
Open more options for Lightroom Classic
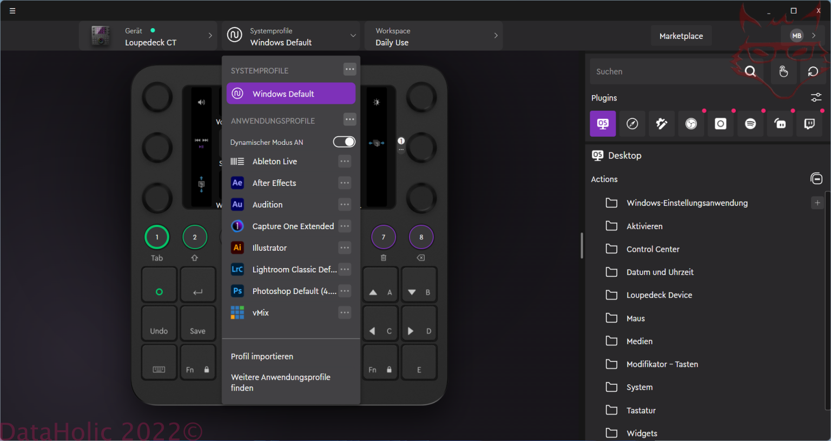coord(345,269)
